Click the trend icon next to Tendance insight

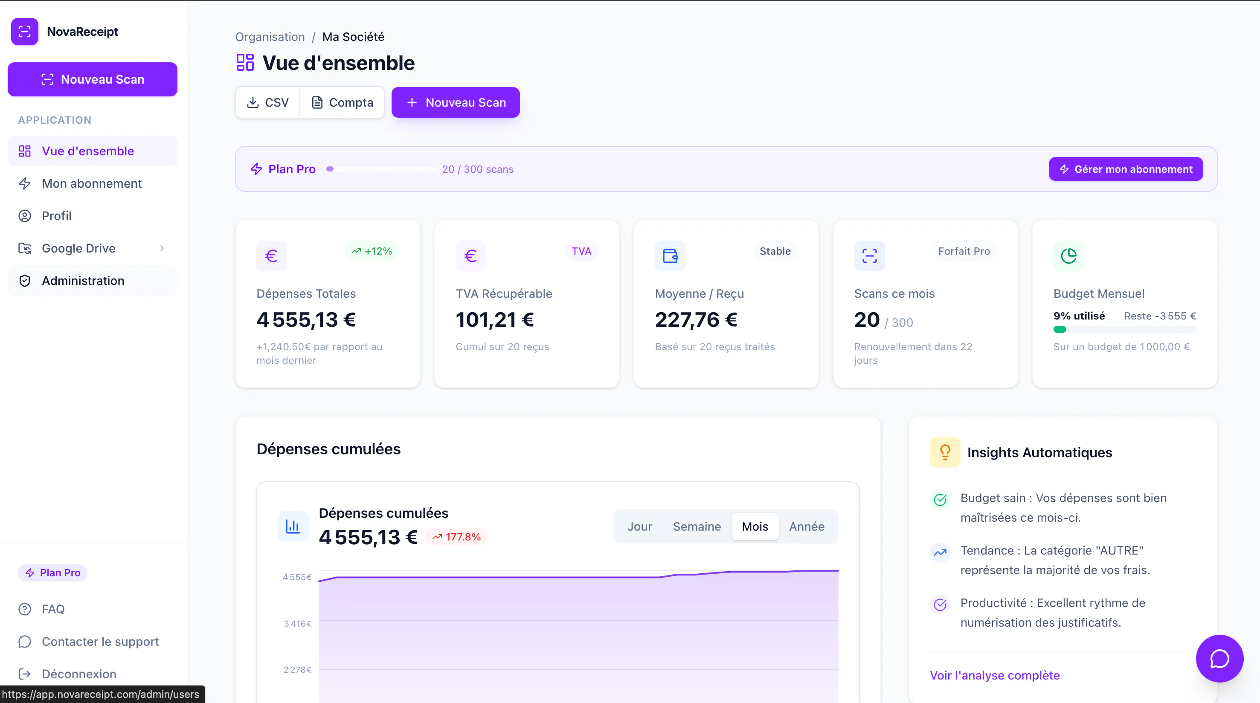tap(940, 552)
